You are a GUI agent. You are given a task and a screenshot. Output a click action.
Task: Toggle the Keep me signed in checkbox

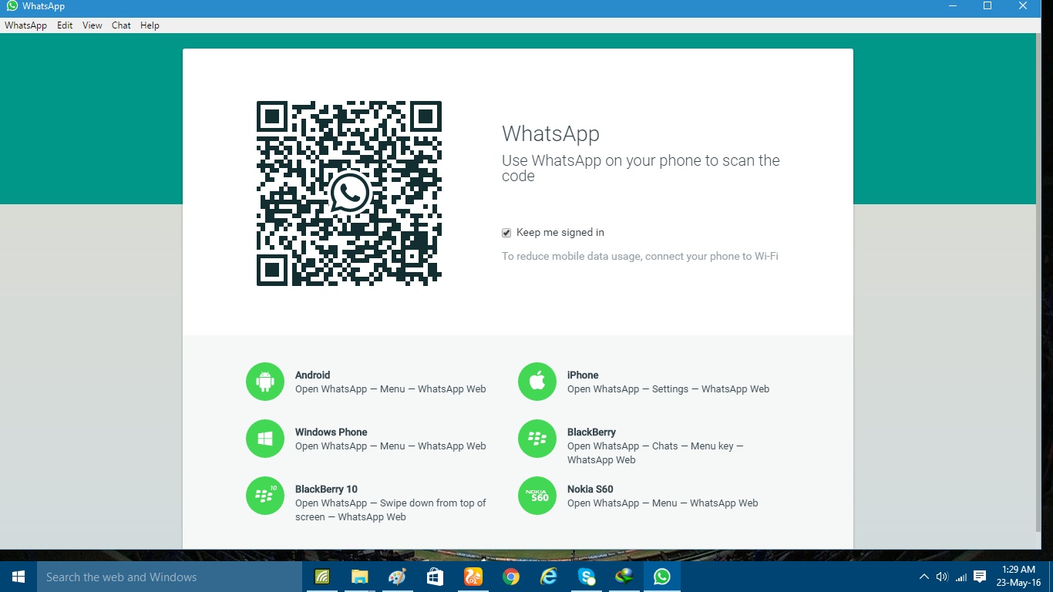[506, 233]
